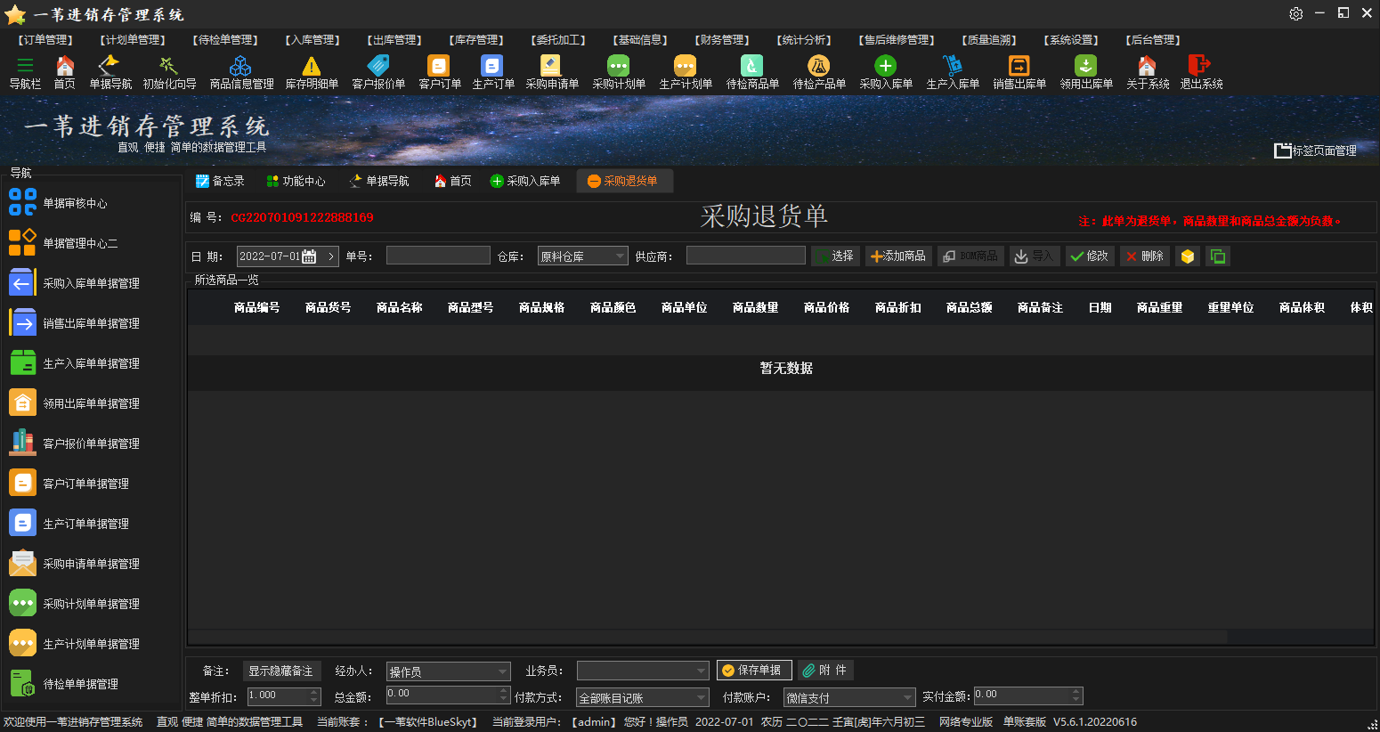Click the green copy icon button
Image resolution: width=1380 pixels, height=732 pixels.
click(1217, 256)
